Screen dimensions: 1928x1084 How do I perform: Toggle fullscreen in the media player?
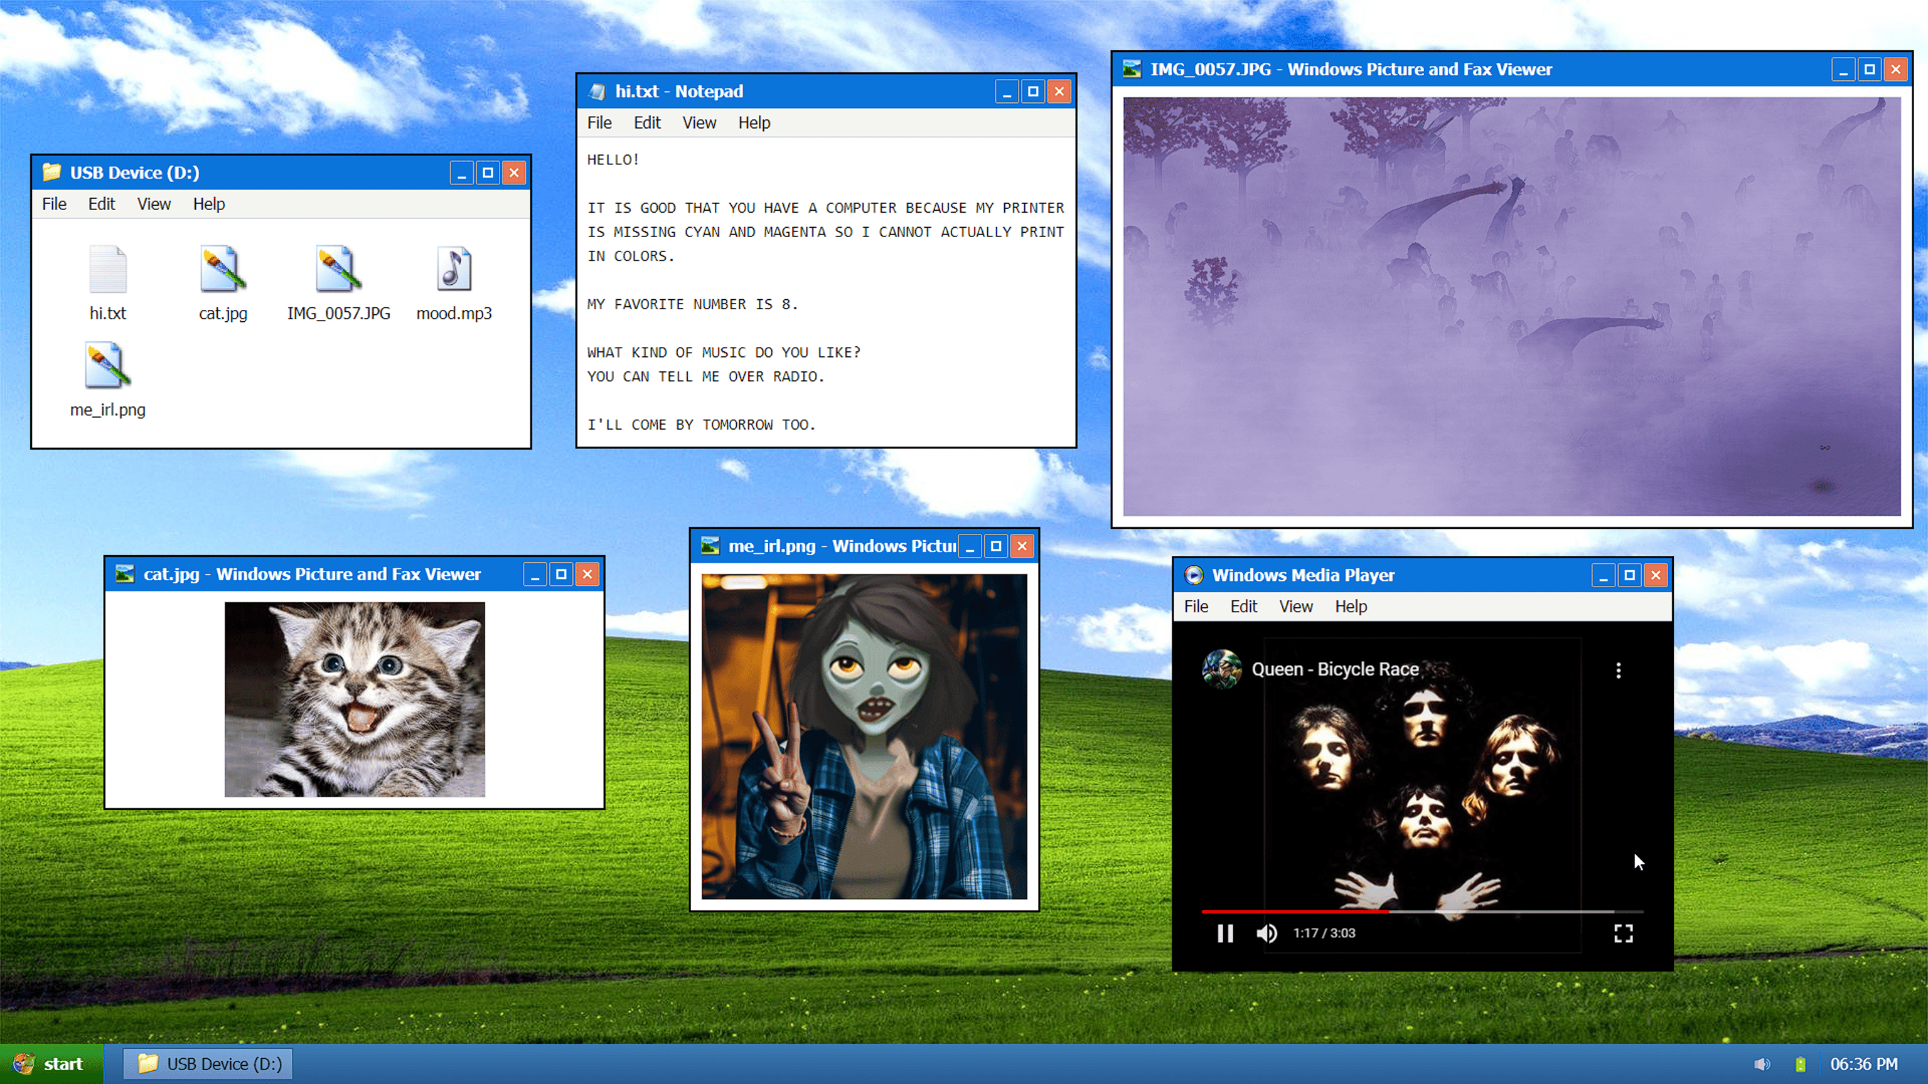click(x=1622, y=933)
